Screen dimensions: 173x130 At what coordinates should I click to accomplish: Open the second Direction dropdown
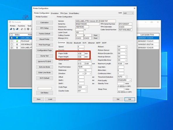88,73
